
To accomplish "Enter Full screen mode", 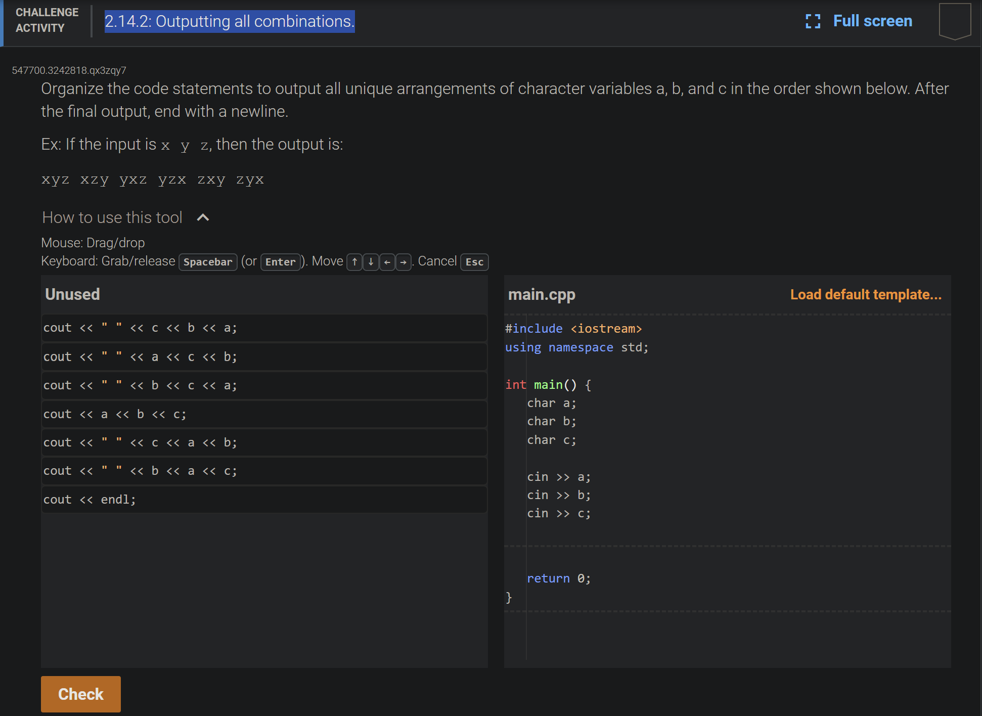I will click(872, 21).
